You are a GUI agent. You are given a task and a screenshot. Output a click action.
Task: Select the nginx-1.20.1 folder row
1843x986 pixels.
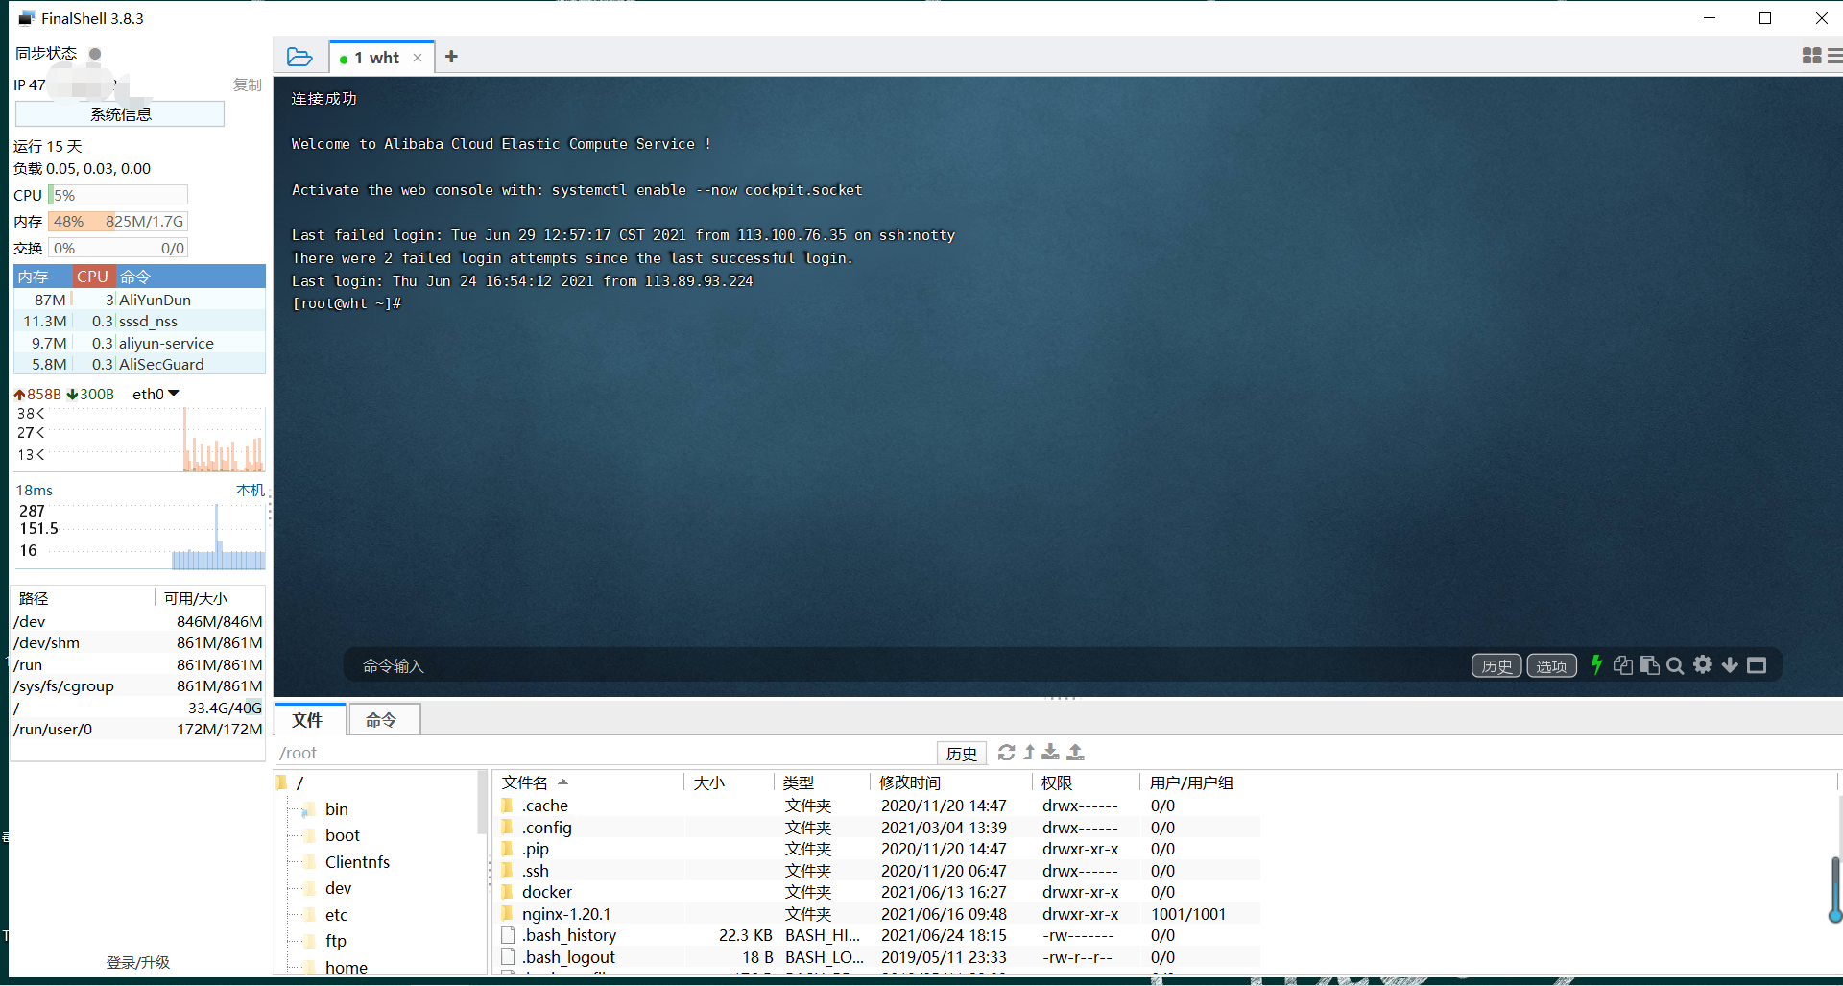(878, 914)
